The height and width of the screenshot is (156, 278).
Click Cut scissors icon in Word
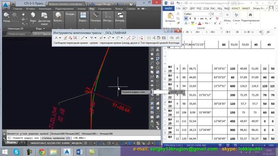coord(178,14)
